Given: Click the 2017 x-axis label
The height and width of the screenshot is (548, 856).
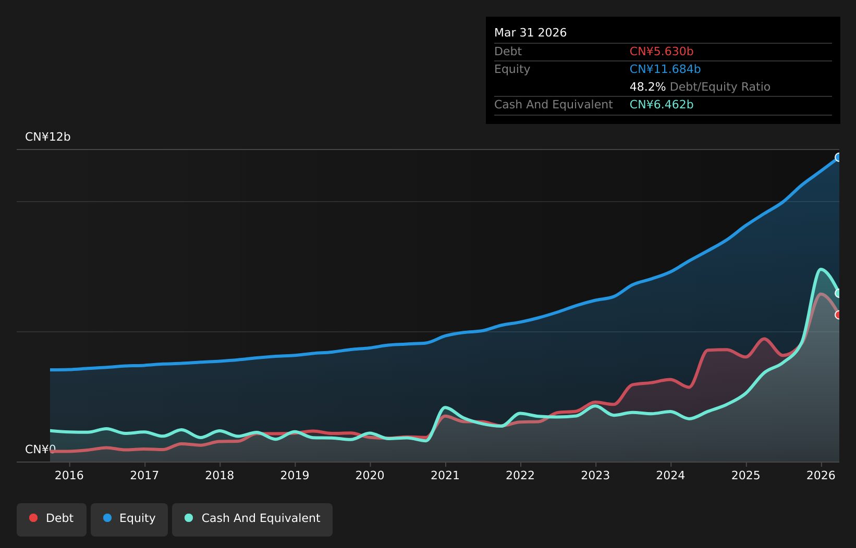Looking at the screenshot, I should 144,475.
